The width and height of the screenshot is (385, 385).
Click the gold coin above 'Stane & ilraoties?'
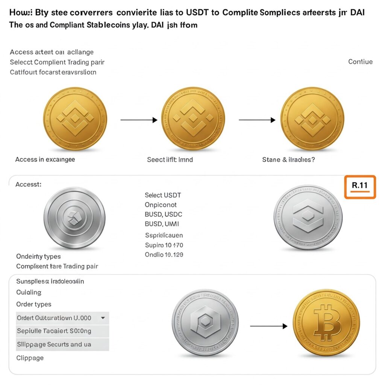[x=312, y=119]
